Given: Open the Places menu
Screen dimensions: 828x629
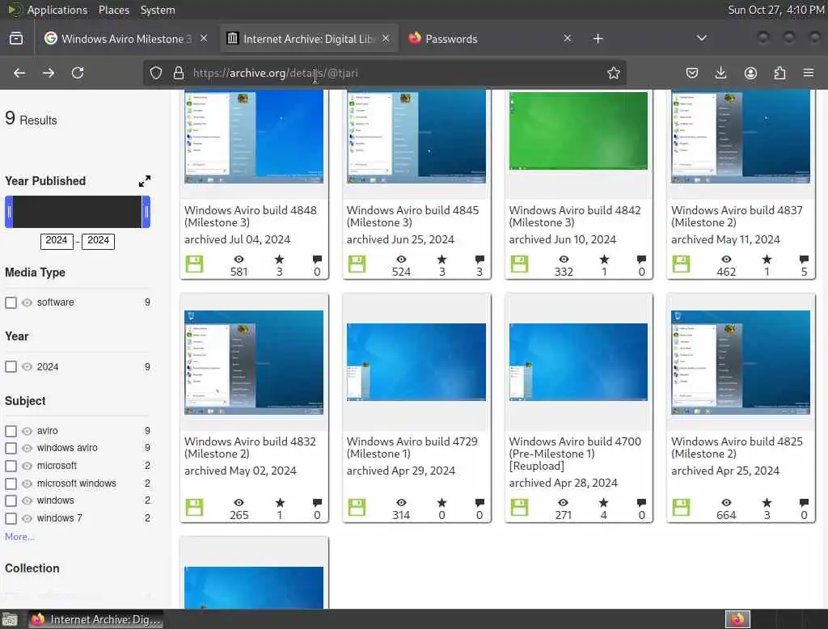Looking at the screenshot, I should [x=113, y=10].
